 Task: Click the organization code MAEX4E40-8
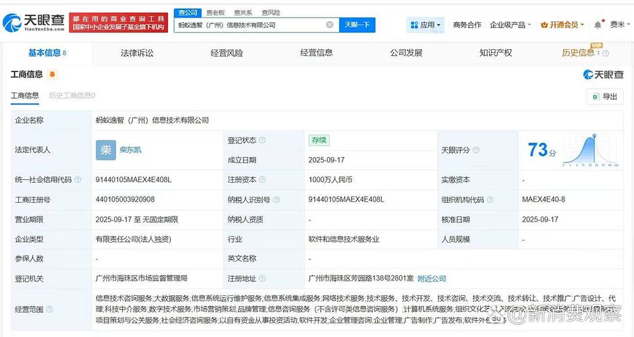544,200
